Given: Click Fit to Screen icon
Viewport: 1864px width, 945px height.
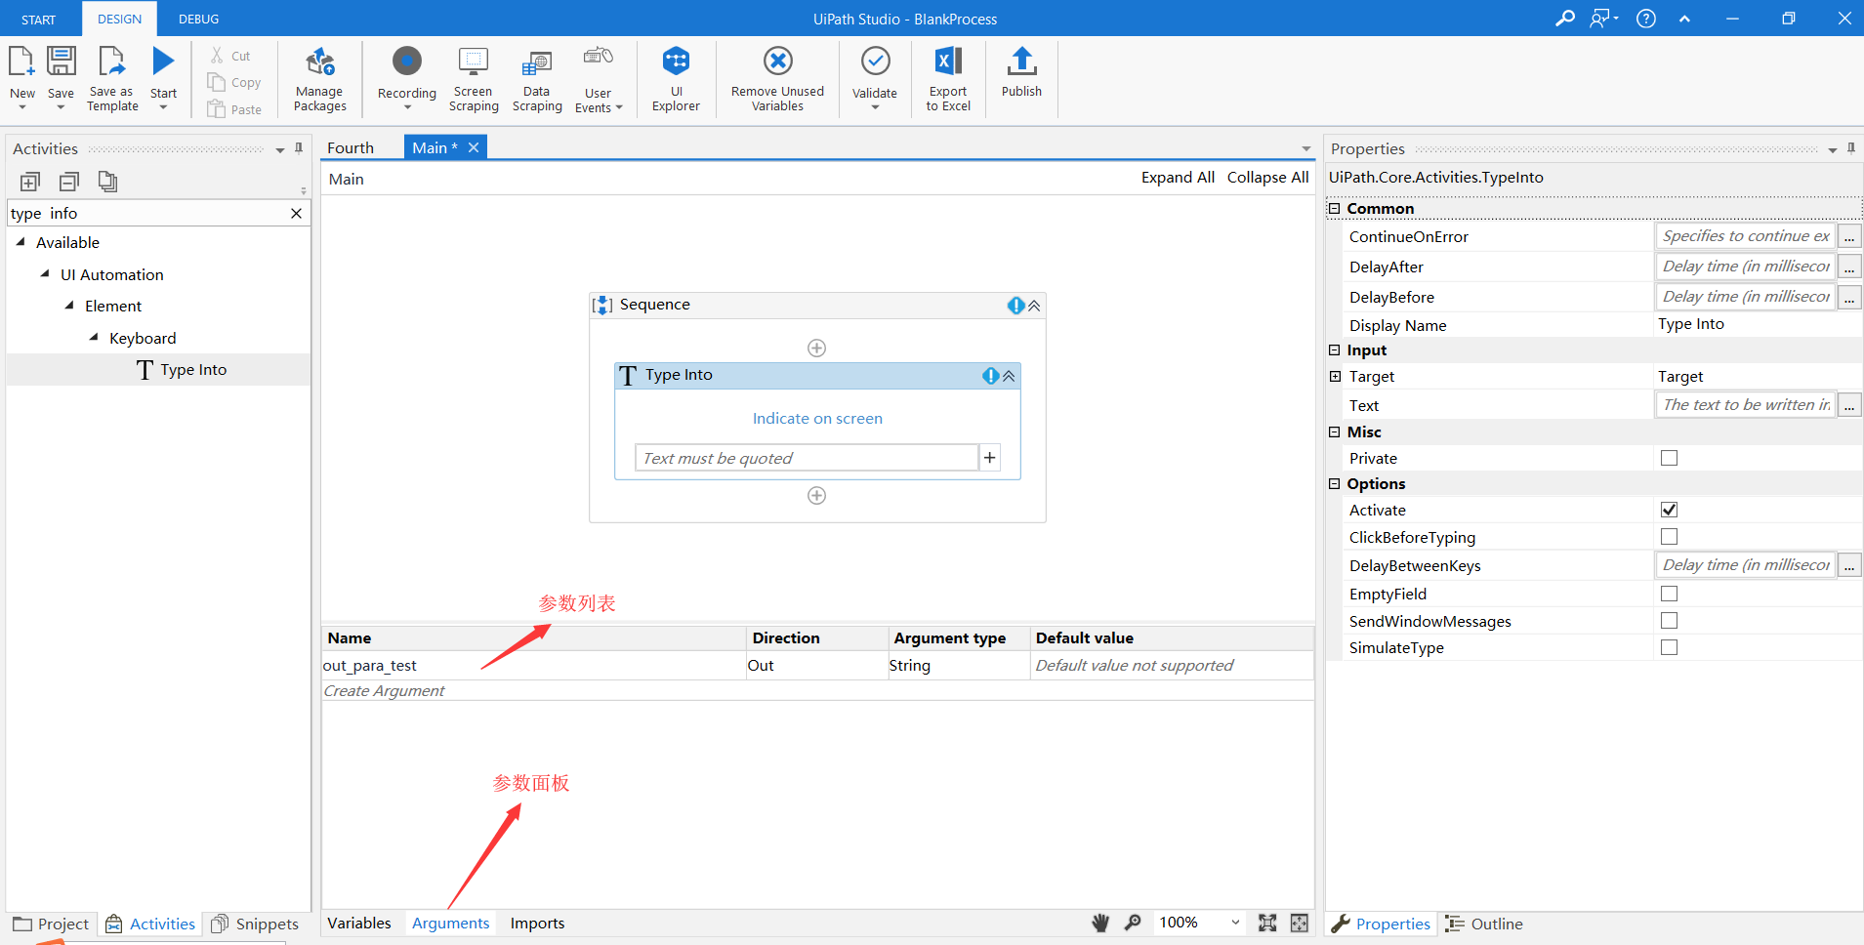Looking at the screenshot, I should (1267, 923).
